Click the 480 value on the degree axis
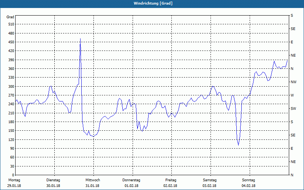This screenshot has width=304, height=190. point(11,33)
